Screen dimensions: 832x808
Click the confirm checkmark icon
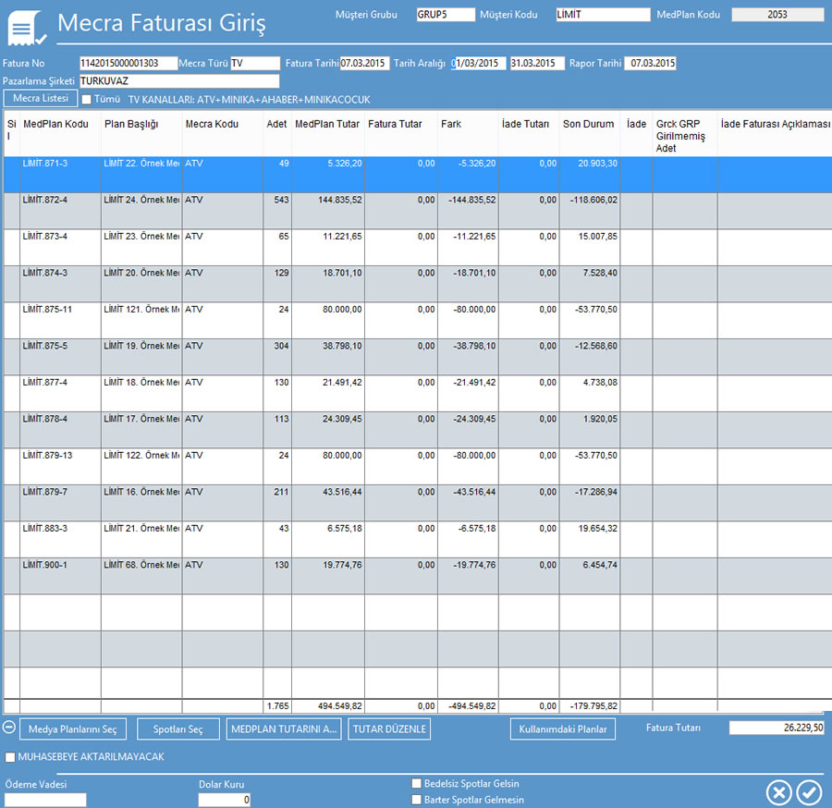click(809, 792)
